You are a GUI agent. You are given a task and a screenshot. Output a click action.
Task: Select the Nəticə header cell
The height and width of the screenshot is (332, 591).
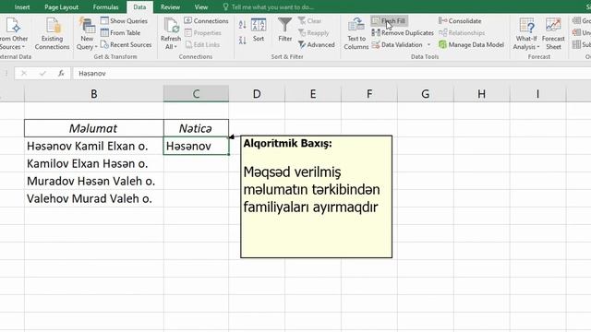[x=196, y=128]
